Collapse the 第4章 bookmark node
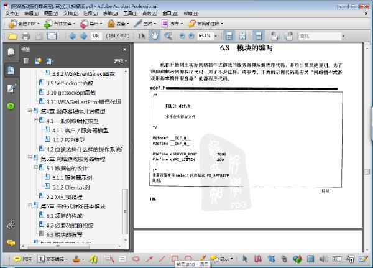The image size is (373, 268). point(30,110)
